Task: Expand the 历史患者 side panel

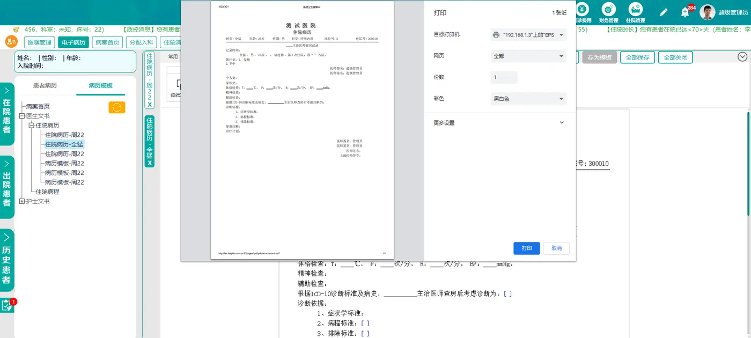Action: tap(6, 261)
